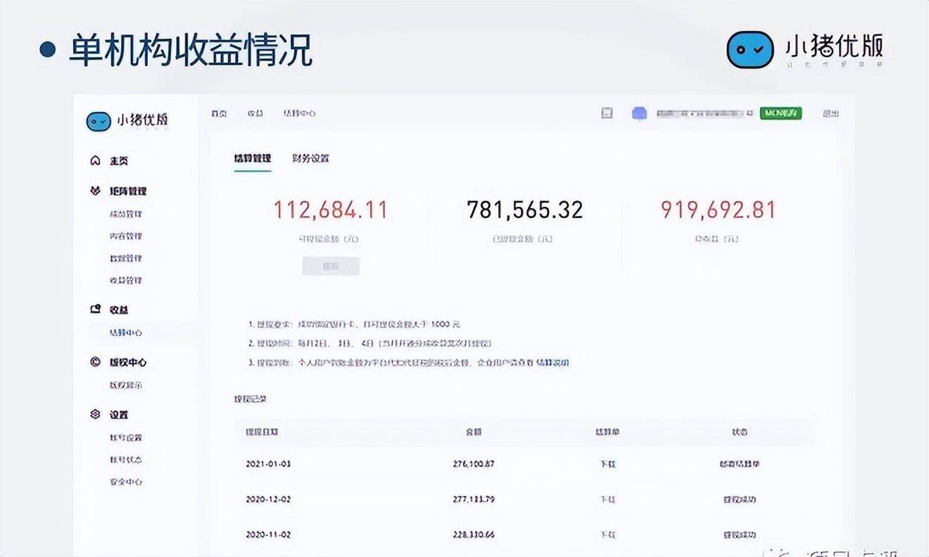This screenshot has height=557, width=929.
Task: Click the date 2021-01-03
Action: pos(268,464)
